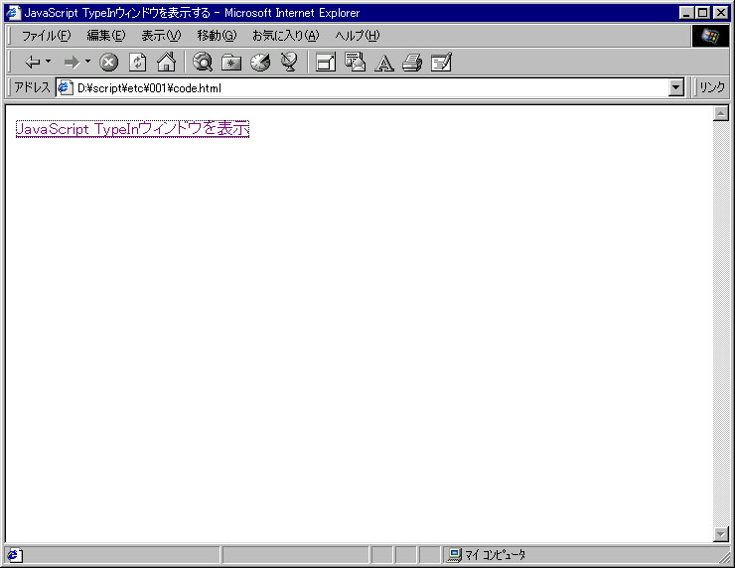The width and height of the screenshot is (735, 568).
Task: Refresh the page with the Refresh icon
Action: (x=138, y=62)
